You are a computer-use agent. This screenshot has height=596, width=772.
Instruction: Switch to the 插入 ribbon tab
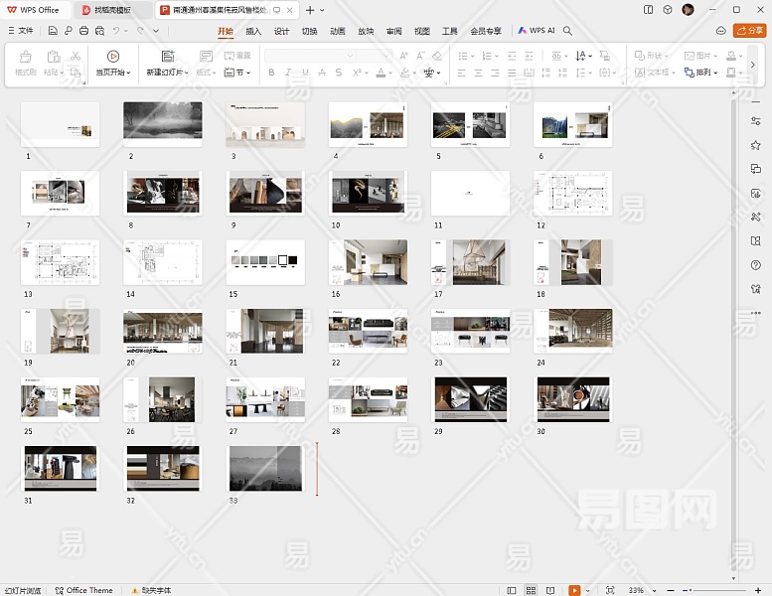(253, 31)
